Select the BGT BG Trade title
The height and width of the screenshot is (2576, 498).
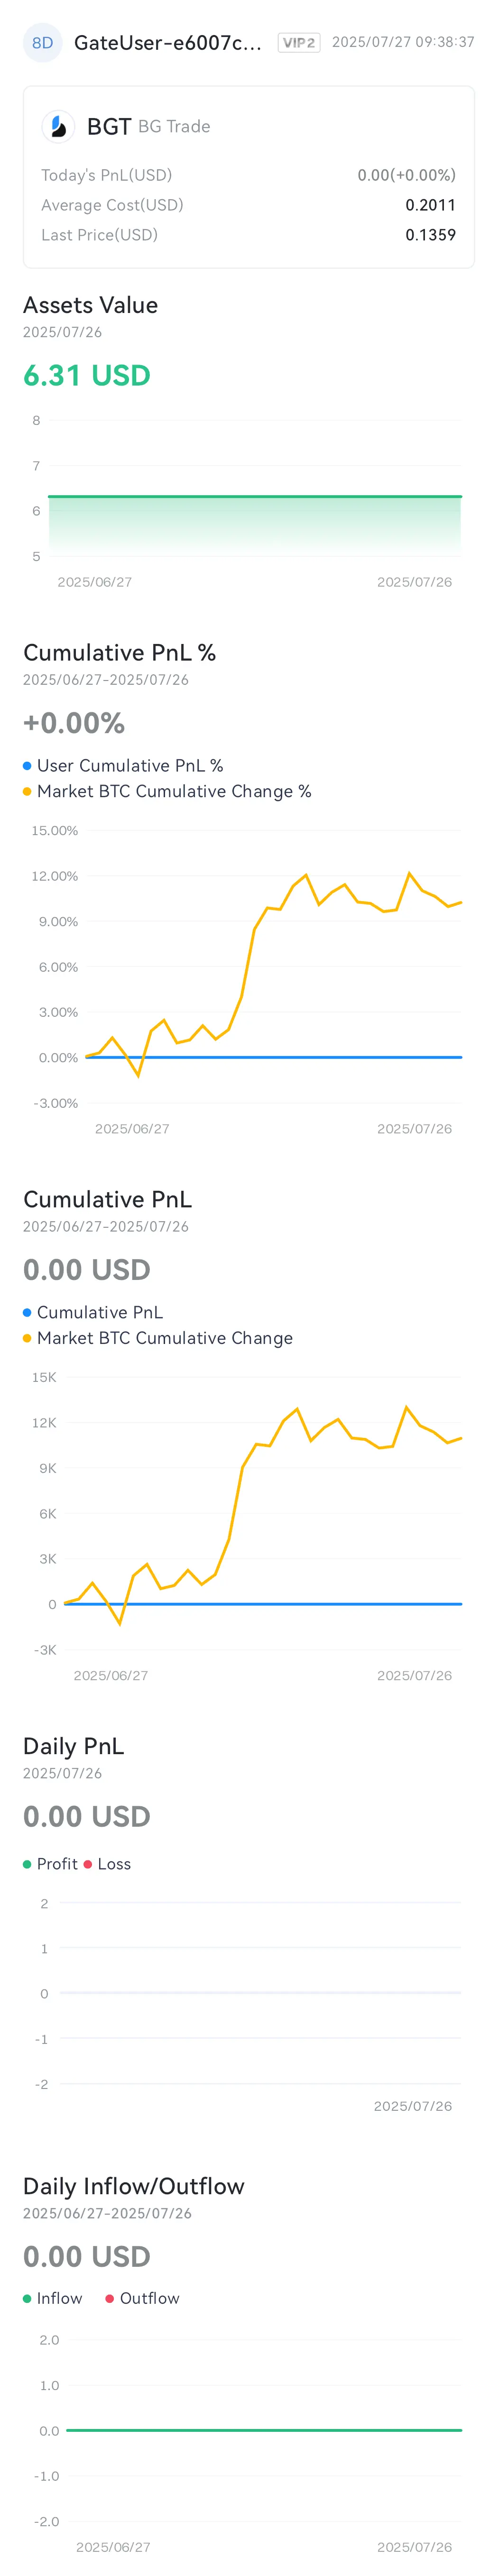coord(148,126)
